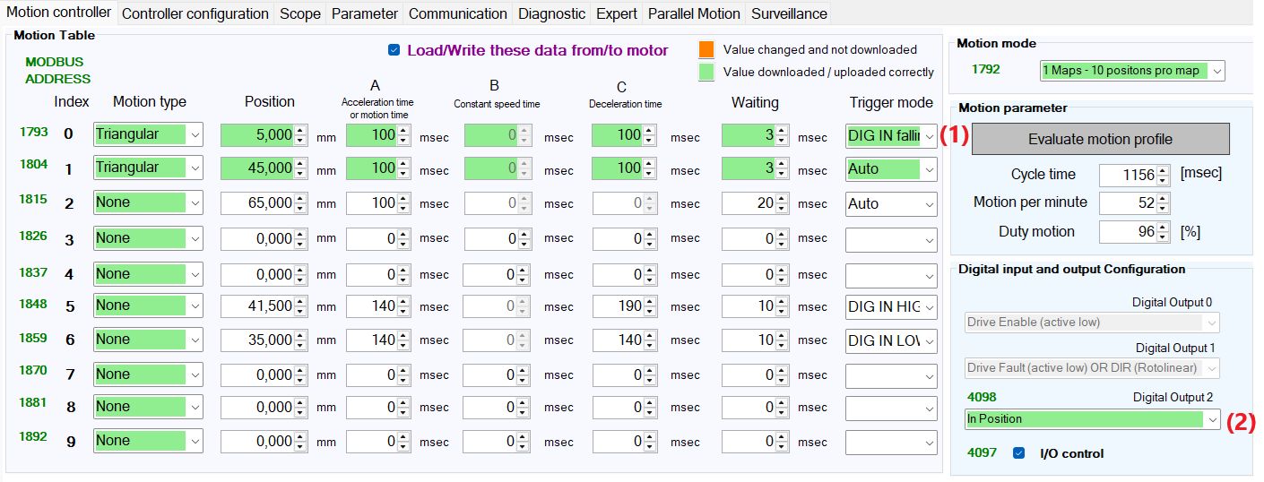Open Motion type dropdown for index 0
Screen dimensions: 1264x482
pyautogui.click(x=195, y=135)
